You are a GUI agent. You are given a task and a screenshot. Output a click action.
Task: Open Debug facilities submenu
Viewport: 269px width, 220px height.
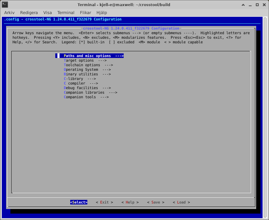click(x=87, y=88)
